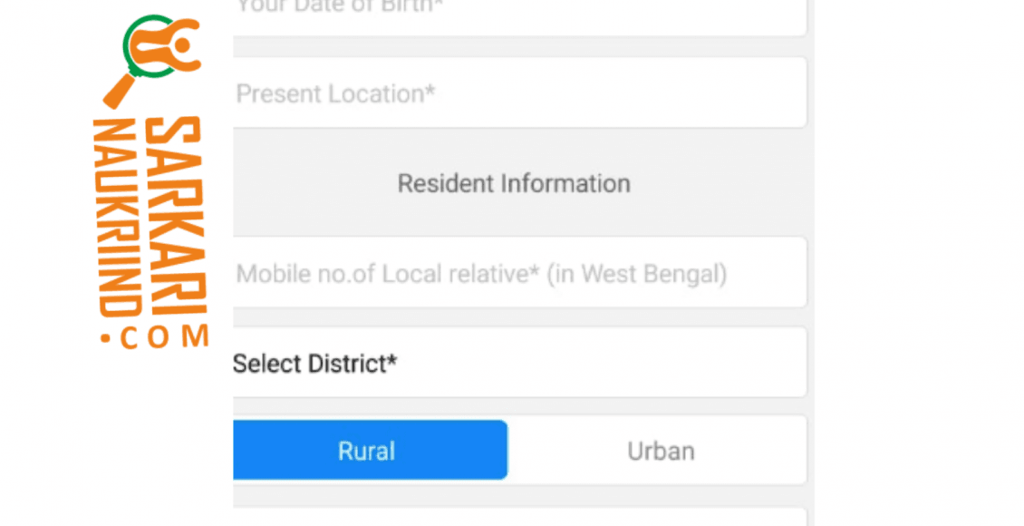Click the (in West Bengal) hint text
The height and width of the screenshot is (526, 1024).
[637, 274]
